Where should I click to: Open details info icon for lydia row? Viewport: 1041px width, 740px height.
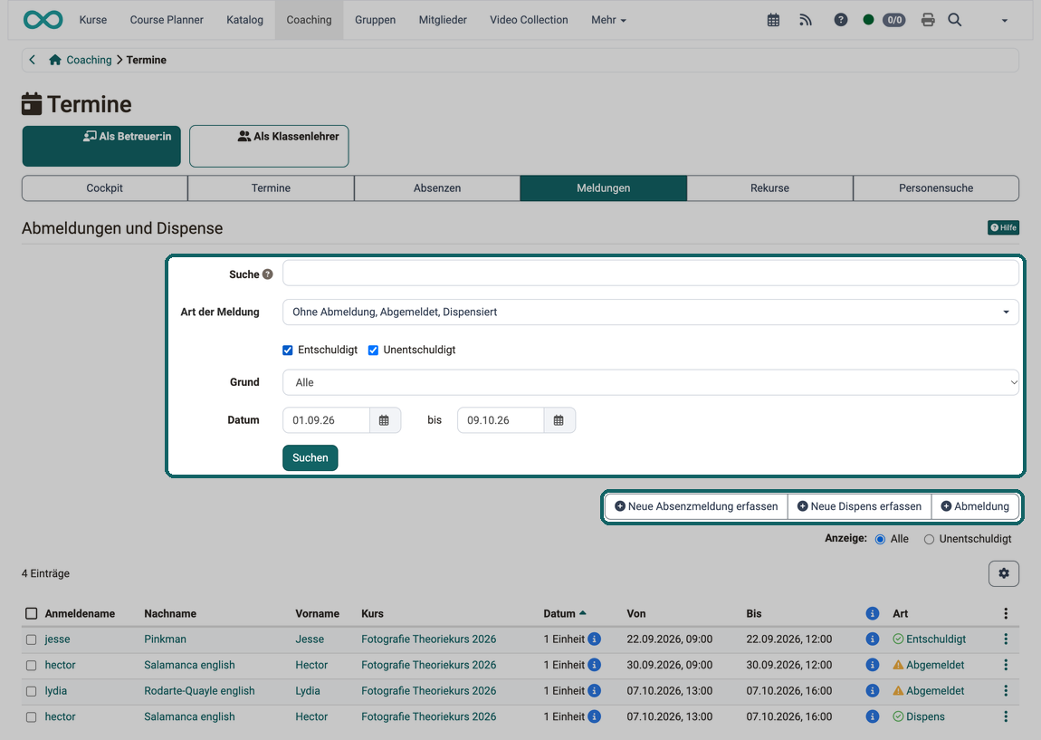[873, 691]
